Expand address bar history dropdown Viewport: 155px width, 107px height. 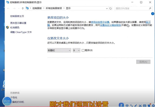point(107,9)
